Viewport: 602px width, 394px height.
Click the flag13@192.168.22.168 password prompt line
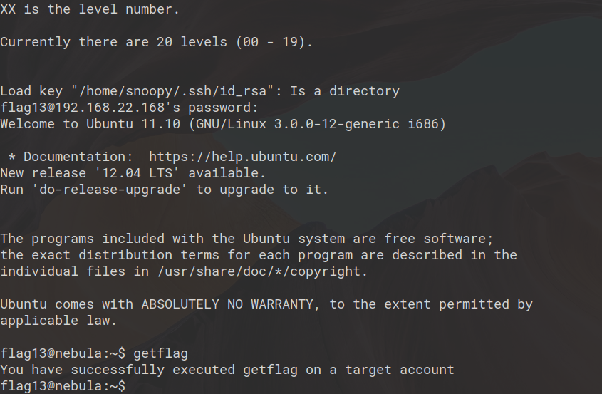point(128,108)
